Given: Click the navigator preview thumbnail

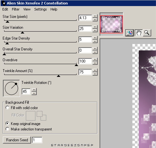Looking at the screenshot, I should (x=111, y=24).
